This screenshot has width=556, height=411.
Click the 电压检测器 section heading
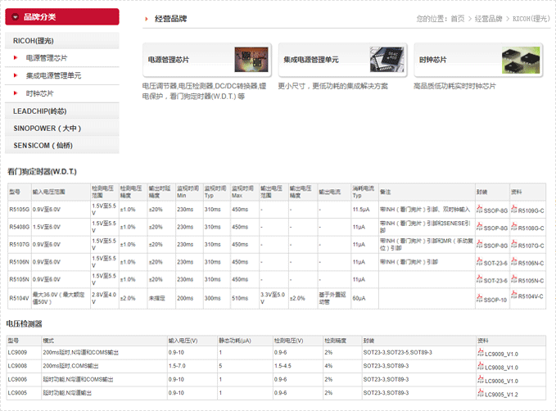[x=24, y=323]
